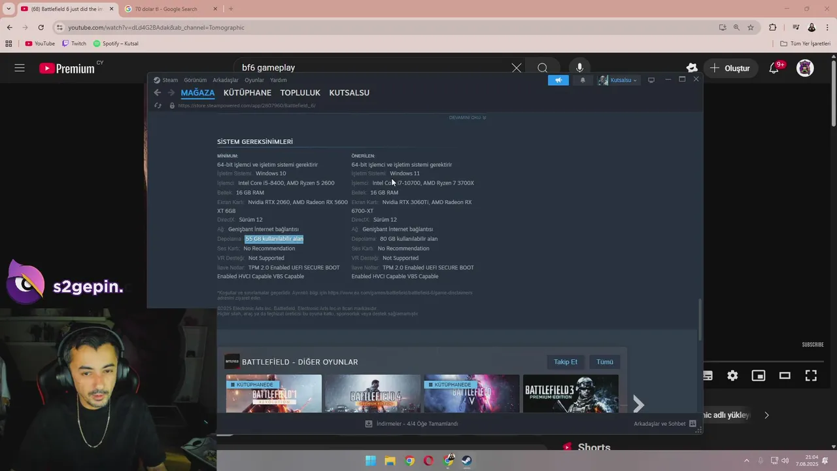Open the Battlefield 3 Premium Edition thumbnail
This screenshot has width=837, height=471.
571,394
